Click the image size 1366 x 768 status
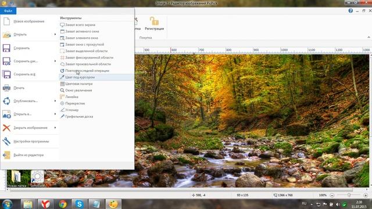The width and height of the screenshot is (372, 209). click(x=283, y=195)
